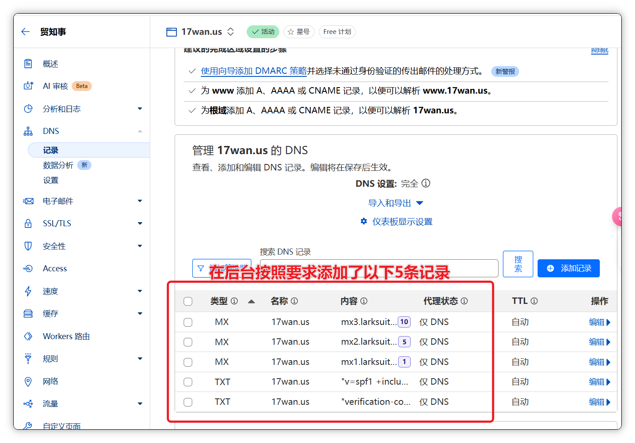Click the Access sidebar icon
Screen dimensions: 635x443
pos(28,268)
